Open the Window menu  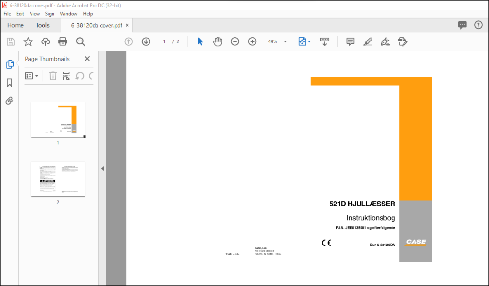pos(69,14)
